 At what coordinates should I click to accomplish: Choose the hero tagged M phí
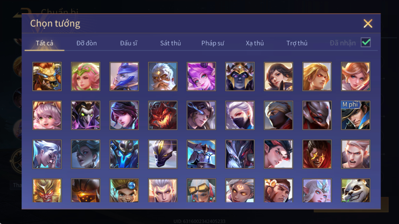point(355,115)
